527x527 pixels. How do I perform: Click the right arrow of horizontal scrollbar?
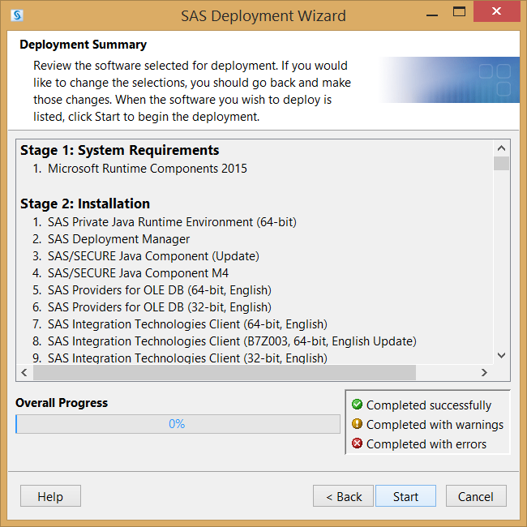point(484,372)
